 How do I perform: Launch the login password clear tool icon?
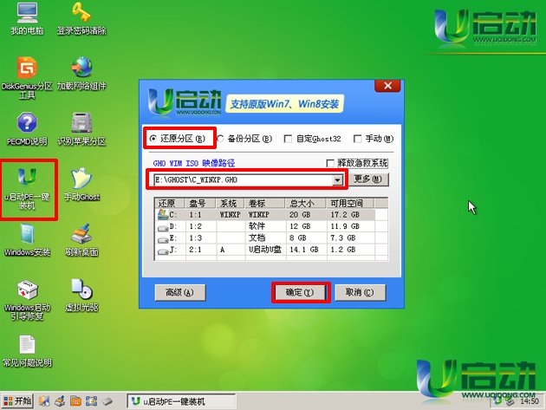pyautogui.click(x=81, y=18)
